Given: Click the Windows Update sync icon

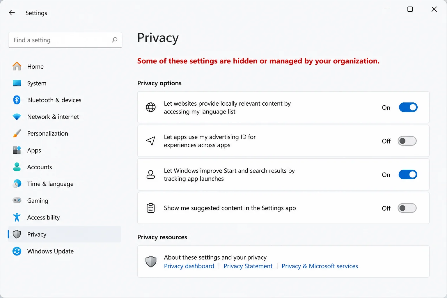Looking at the screenshot, I should click(x=17, y=251).
